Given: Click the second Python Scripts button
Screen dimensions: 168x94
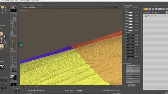Looking at the screenshot, I should pos(133,67).
